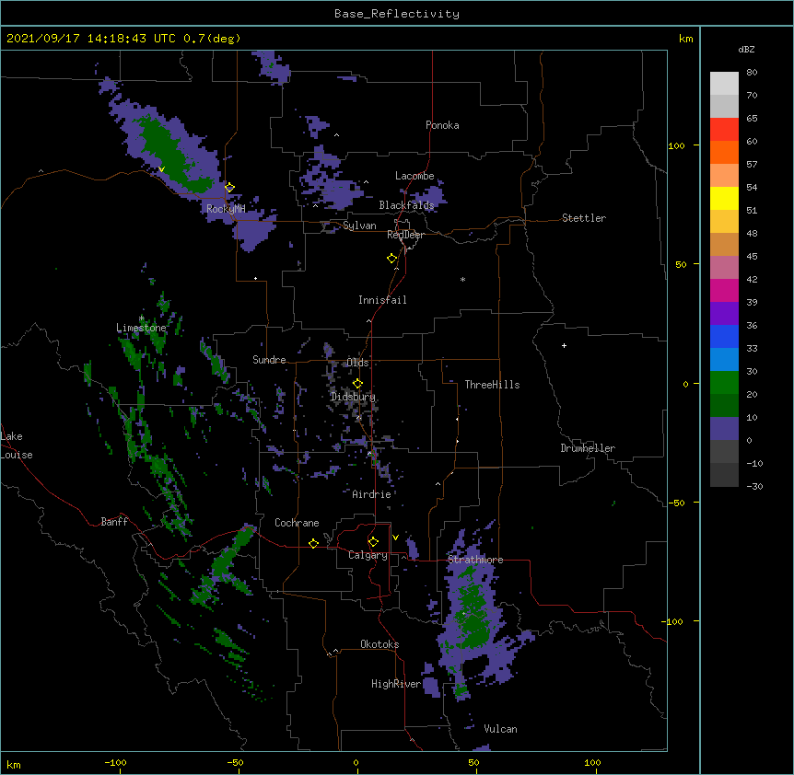Click the yellow V marker east of Calgary

[395, 538]
